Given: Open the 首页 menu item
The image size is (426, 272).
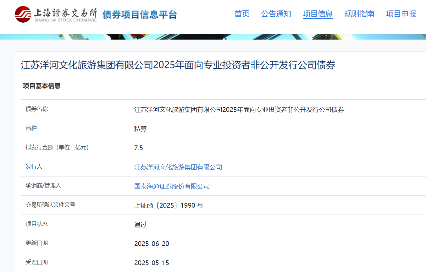Looking at the screenshot, I should 242,14.
